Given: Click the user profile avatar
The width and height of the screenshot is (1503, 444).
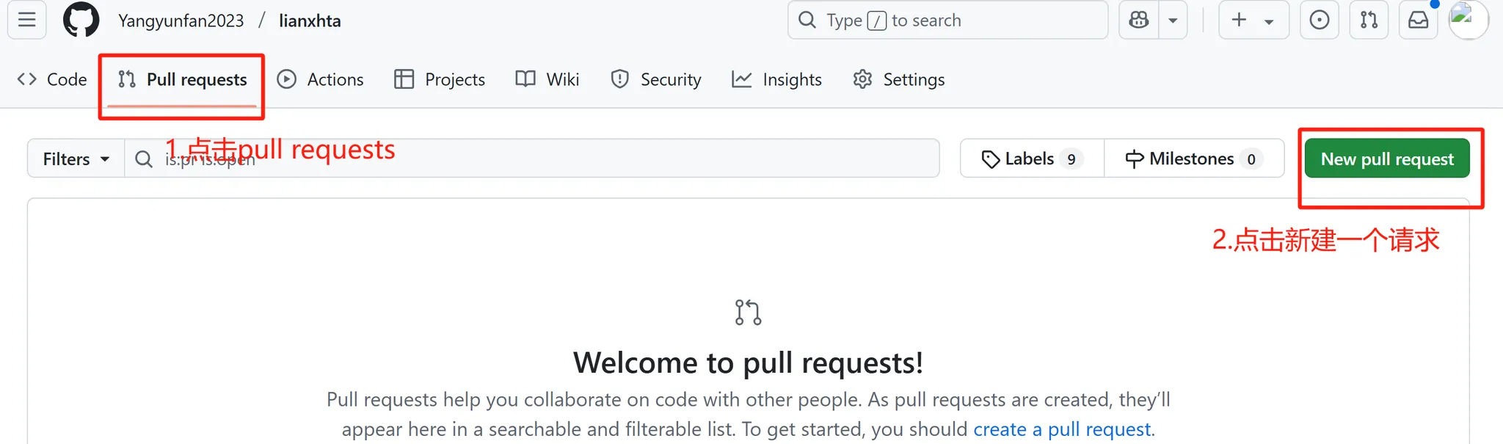Looking at the screenshot, I should pyautogui.click(x=1468, y=20).
